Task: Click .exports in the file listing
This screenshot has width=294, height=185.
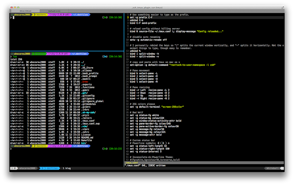Action: [86, 85]
